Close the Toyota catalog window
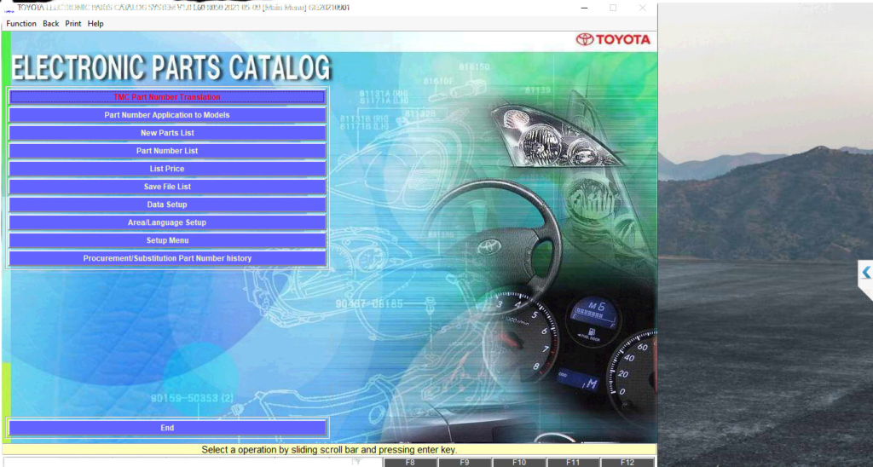Image resolution: width=873 pixels, height=467 pixels. click(643, 8)
